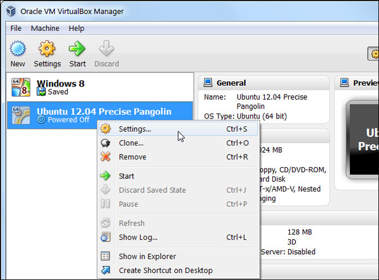The width and height of the screenshot is (379, 280).
Task: Click the Preview section monitor icon
Action: tap(344, 83)
